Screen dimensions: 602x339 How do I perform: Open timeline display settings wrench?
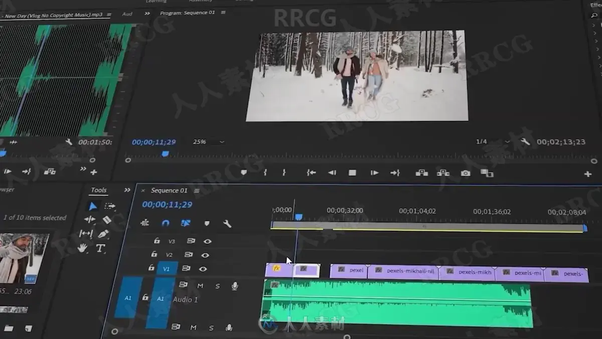pos(227,224)
